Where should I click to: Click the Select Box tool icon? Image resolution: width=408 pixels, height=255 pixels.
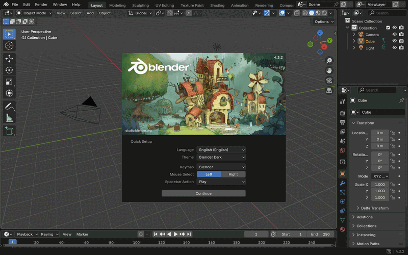[x=9, y=34]
